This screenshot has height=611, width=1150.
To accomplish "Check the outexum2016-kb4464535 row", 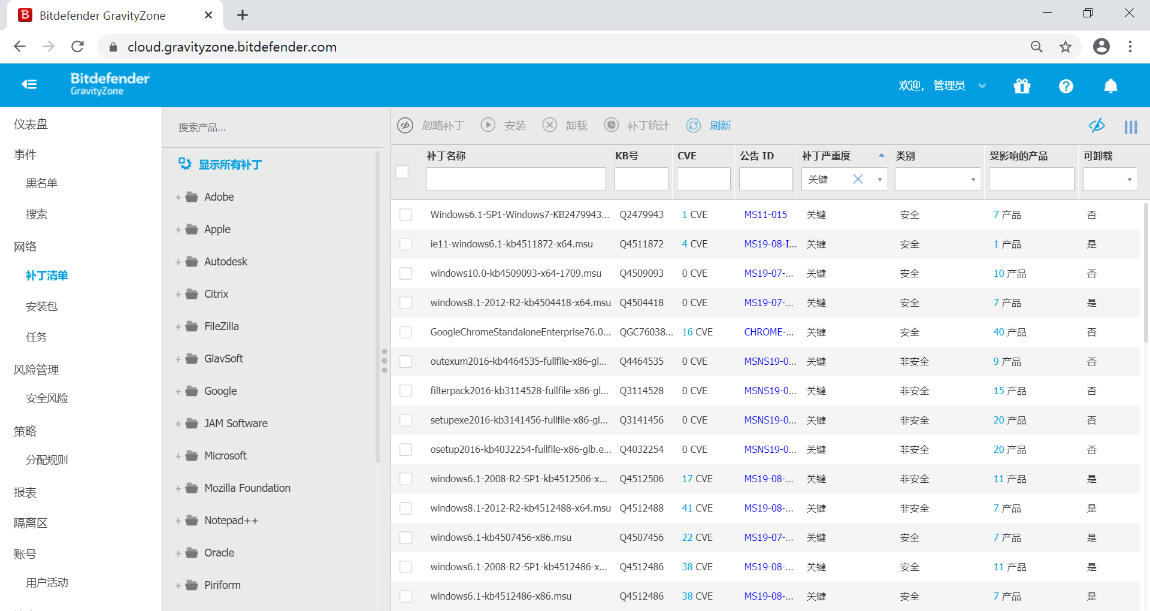I will 405,361.
